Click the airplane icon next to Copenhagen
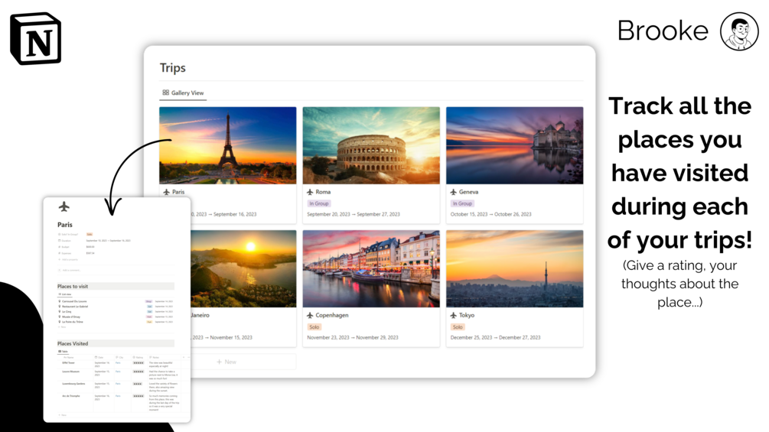Image resolution: width=769 pixels, height=432 pixels. pos(310,316)
